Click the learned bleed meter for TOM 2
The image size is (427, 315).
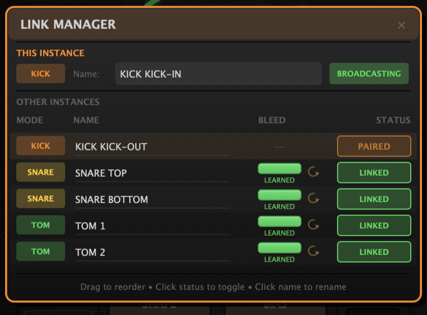pos(279,247)
